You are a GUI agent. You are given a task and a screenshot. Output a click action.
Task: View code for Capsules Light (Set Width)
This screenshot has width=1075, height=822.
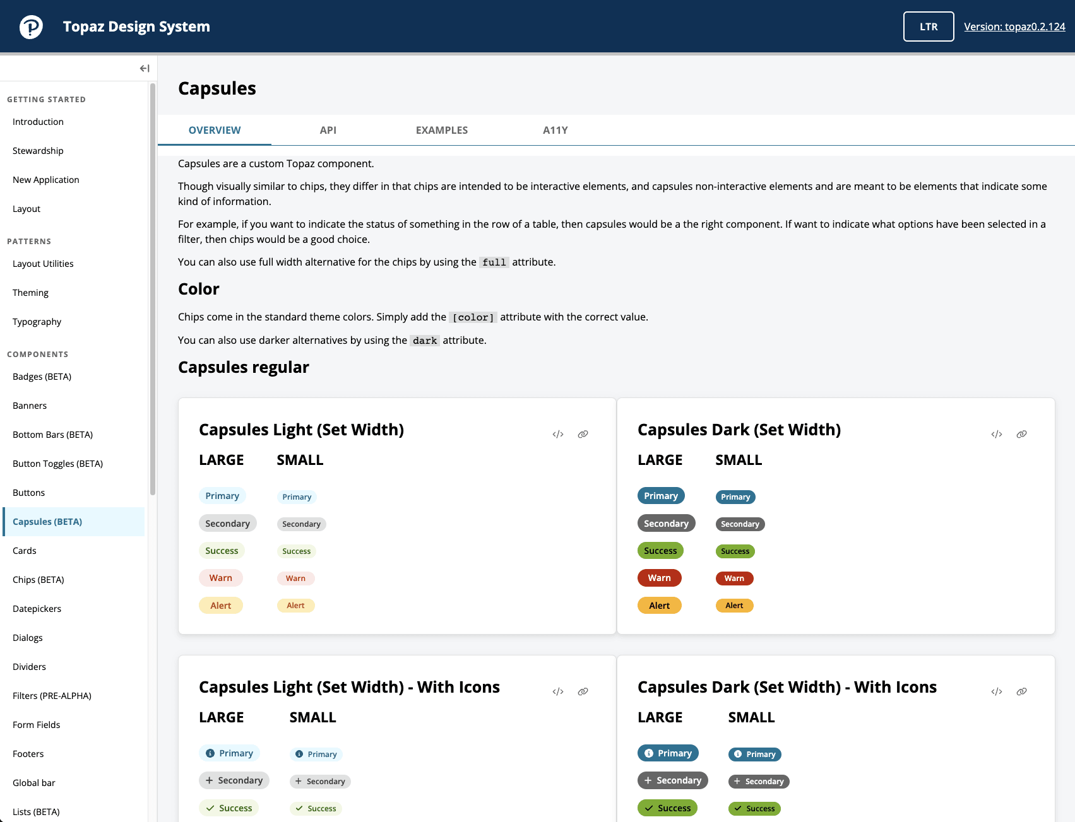(558, 434)
